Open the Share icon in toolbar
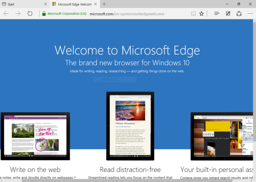 pyautogui.click(x=239, y=14)
